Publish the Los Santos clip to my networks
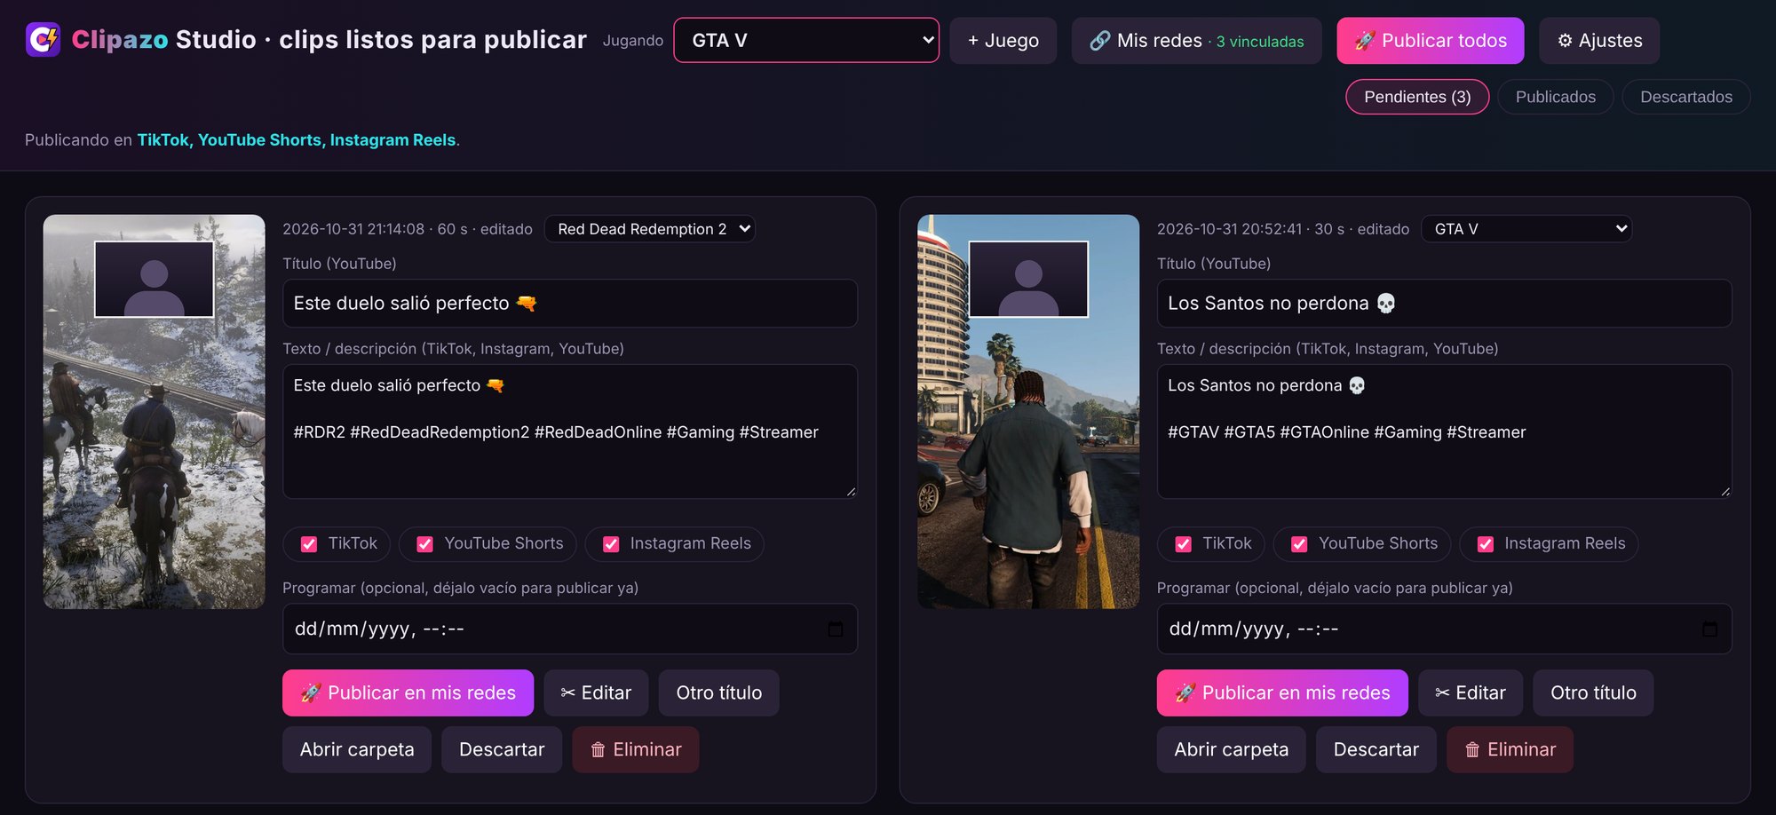 (1282, 692)
